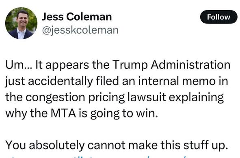Select the words 'Trump Administration' in the tweet

pos(171,65)
